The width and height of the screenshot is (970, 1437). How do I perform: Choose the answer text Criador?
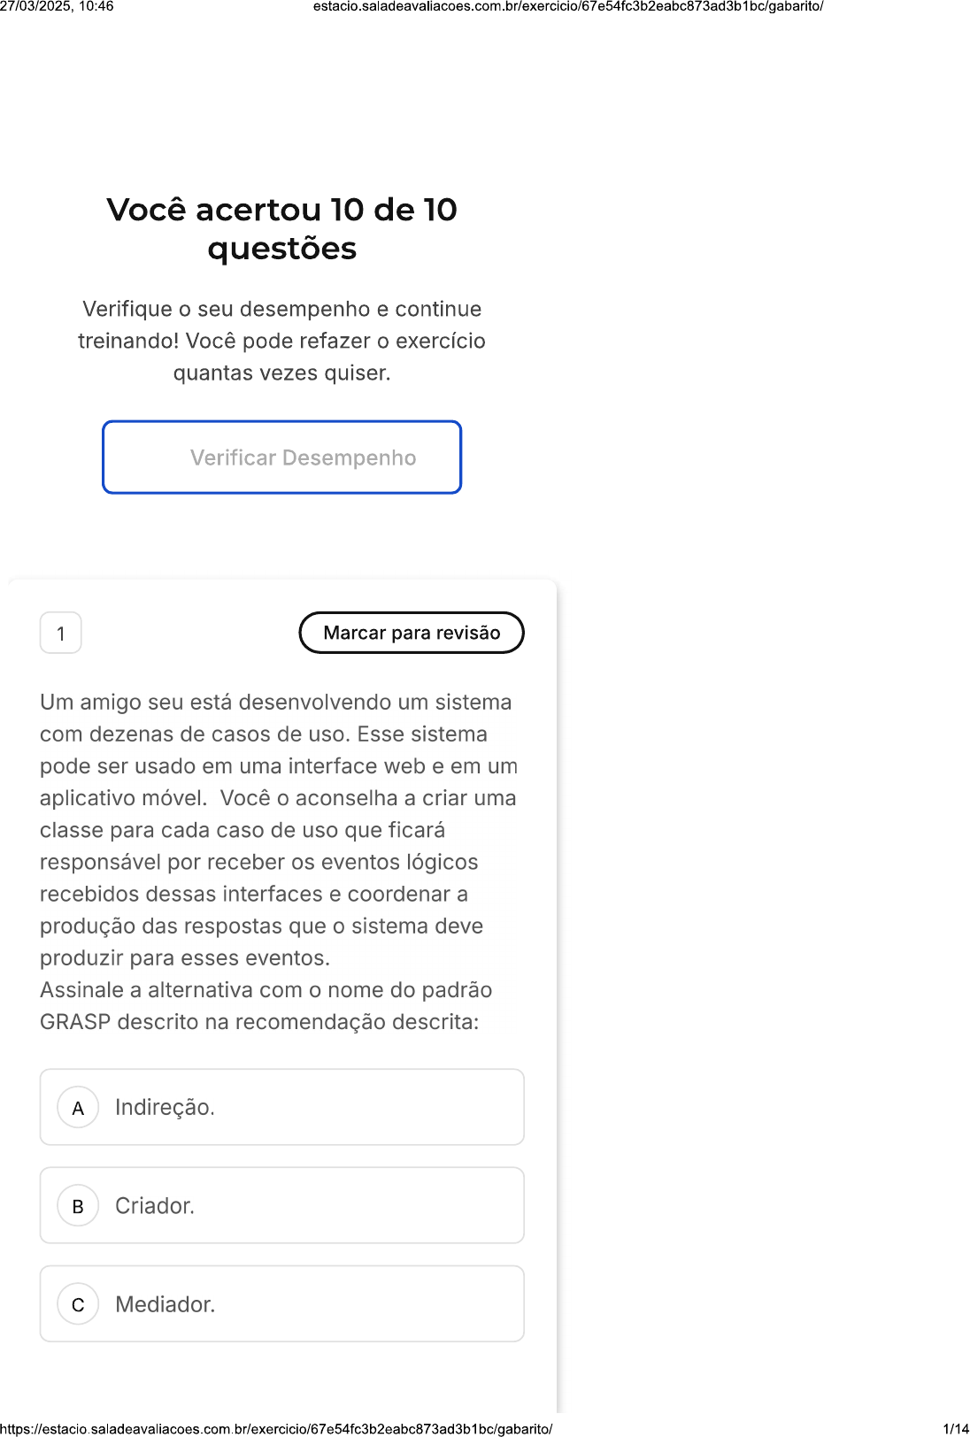155,1206
